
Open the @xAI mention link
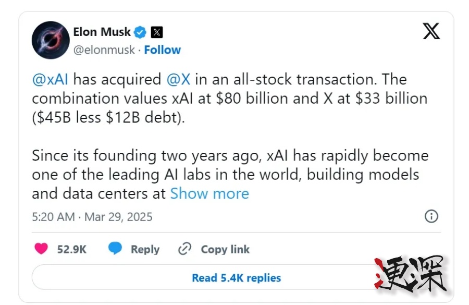point(51,80)
